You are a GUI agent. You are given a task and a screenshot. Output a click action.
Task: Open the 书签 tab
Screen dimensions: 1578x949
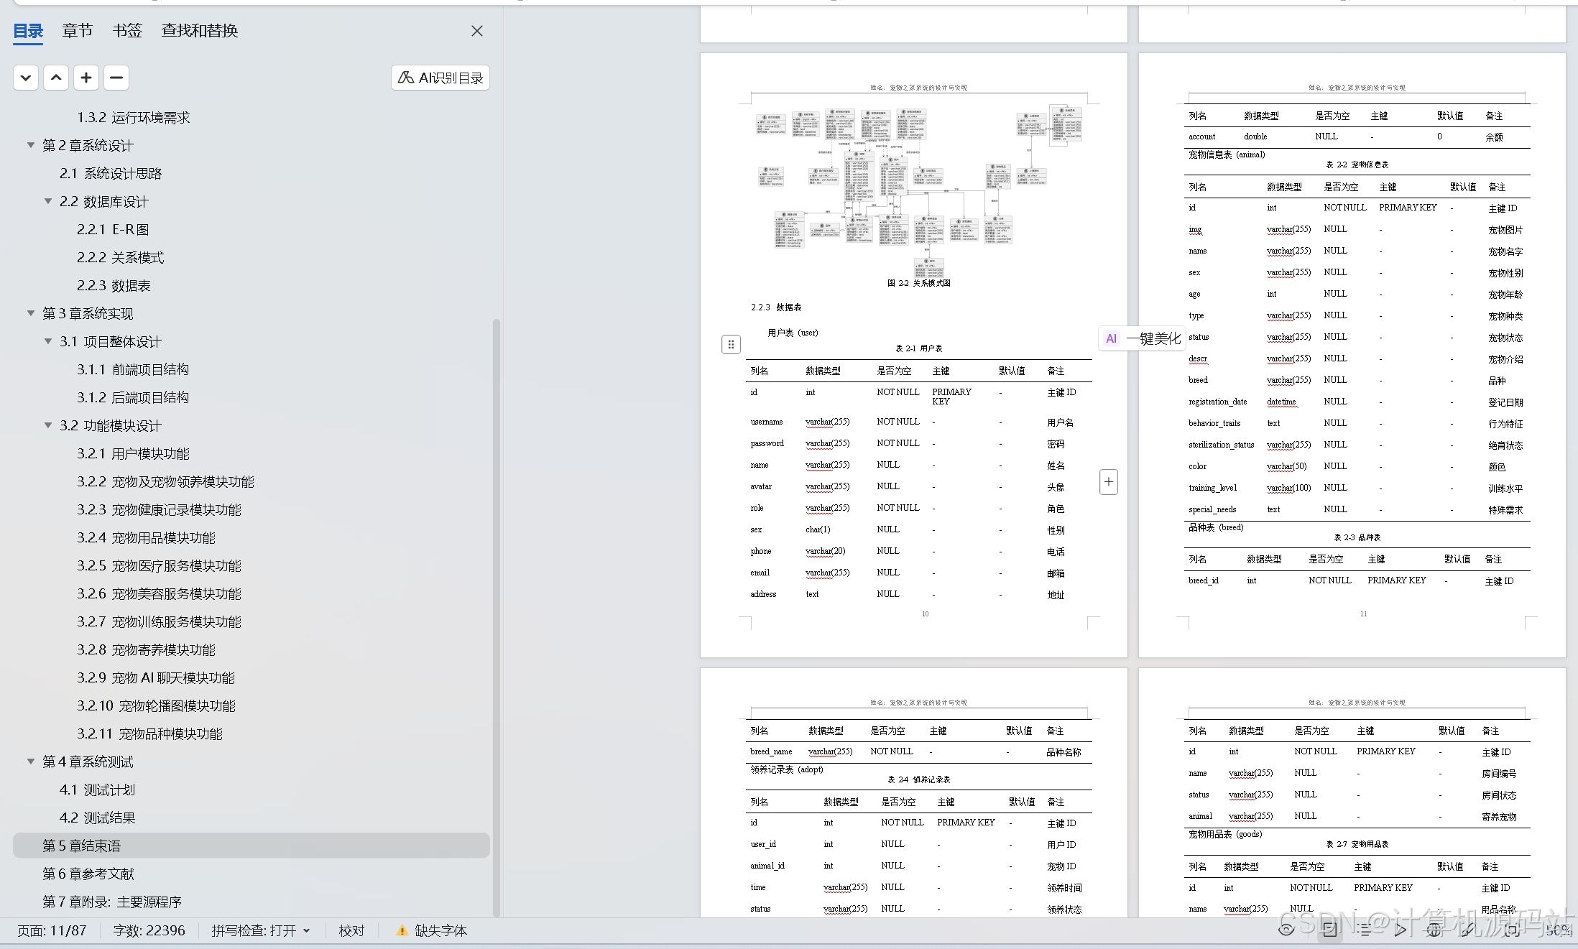[x=127, y=31]
